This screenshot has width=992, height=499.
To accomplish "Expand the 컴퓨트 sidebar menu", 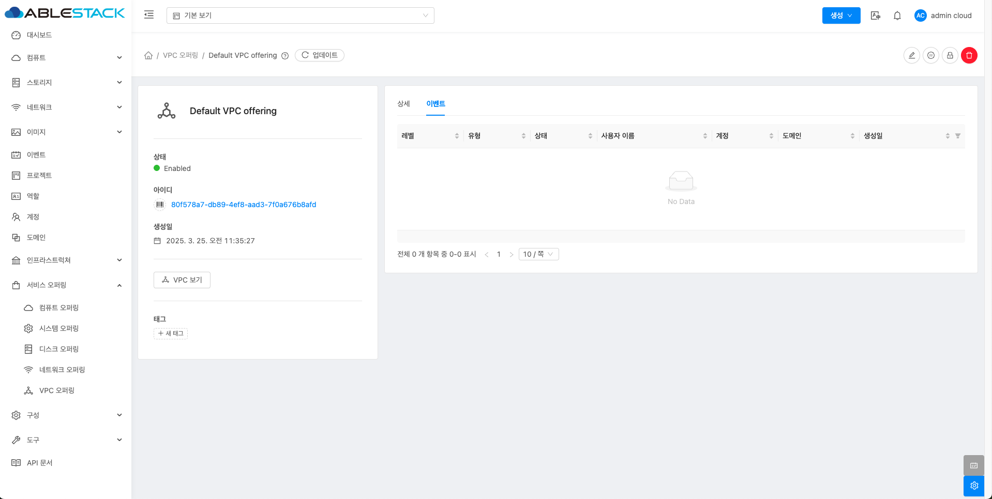I will (66, 58).
